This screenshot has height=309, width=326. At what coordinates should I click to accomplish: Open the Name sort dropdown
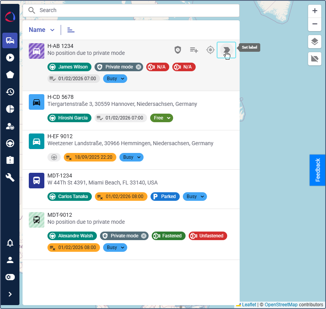tap(42, 30)
